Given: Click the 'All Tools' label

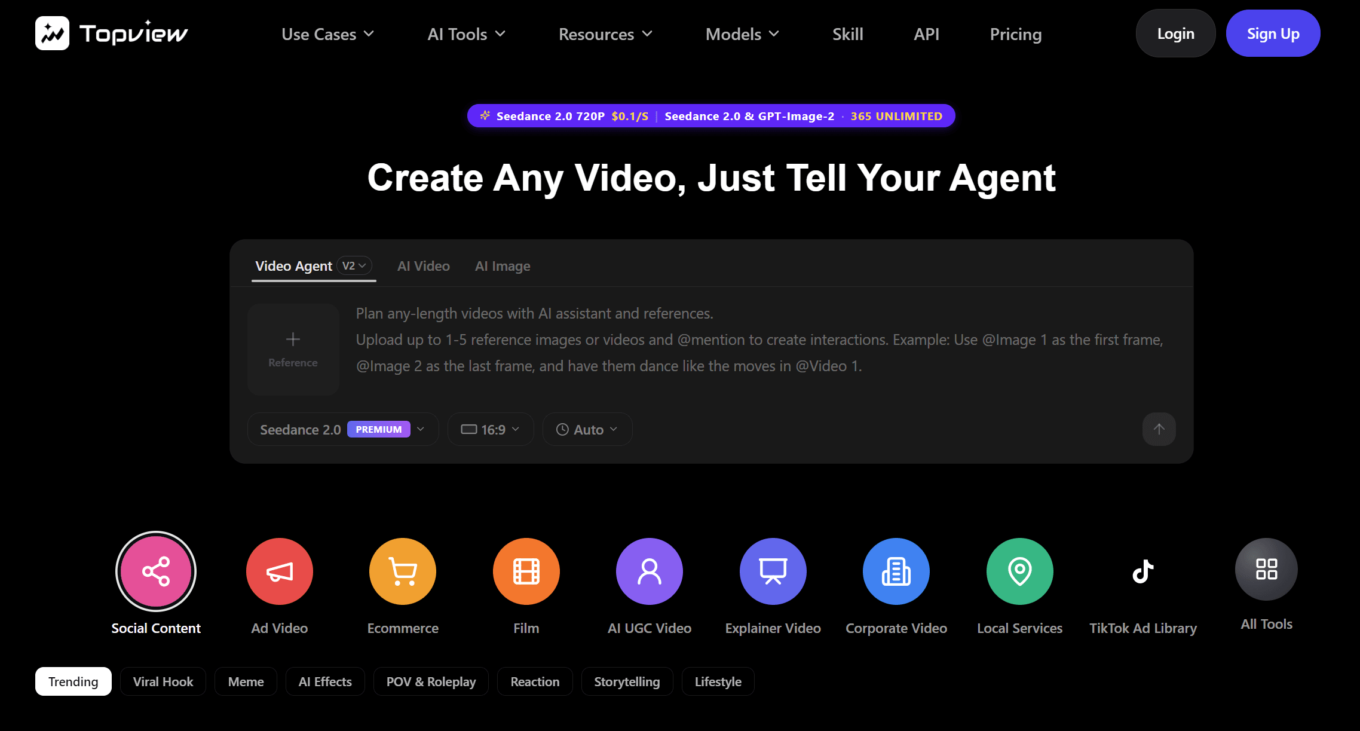Looking at the screenshot, I should 1267,624.
